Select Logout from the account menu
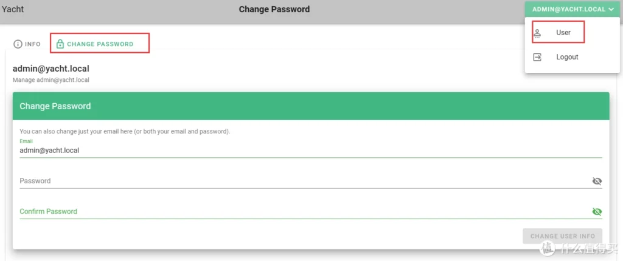623x261 pixels. click(x=567, y=57)
